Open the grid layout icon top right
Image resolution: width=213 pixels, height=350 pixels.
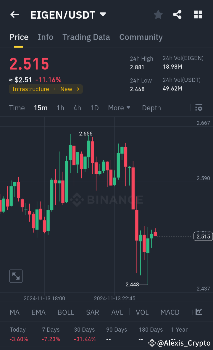pyautogui.click(x=198, y=14)
